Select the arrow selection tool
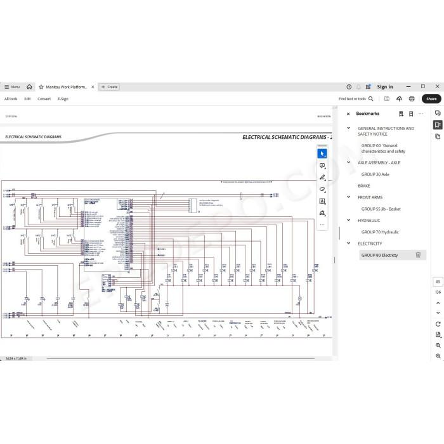The height and width of the screenshot is (444, 444). pyautogui.click(x=322, y=153)
